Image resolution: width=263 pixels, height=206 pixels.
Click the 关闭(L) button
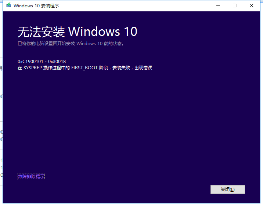[228, 190]
